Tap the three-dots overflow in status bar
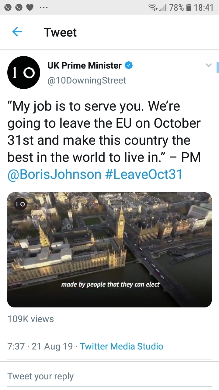Viewport: 219px width, 390px height. click(x=44, y=7)
